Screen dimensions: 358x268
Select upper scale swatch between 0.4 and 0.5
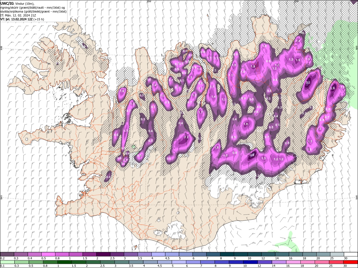click(34, 254)
